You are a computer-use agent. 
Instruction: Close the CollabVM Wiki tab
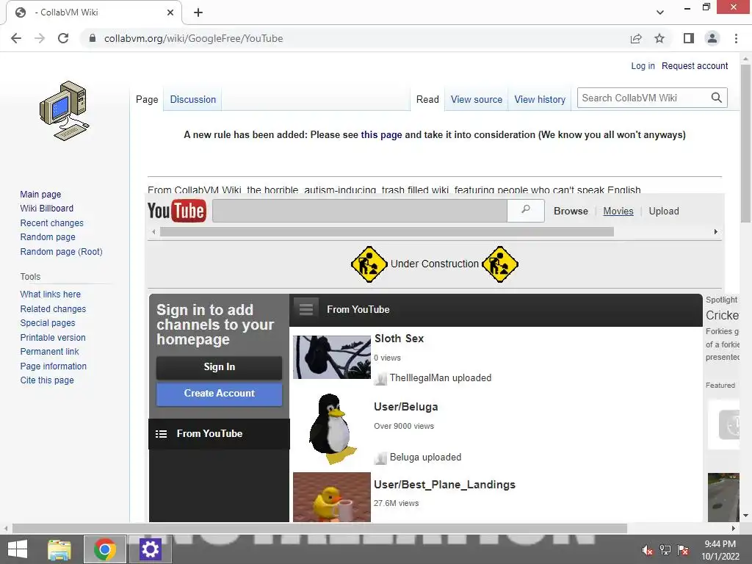(x=170, y=12)
